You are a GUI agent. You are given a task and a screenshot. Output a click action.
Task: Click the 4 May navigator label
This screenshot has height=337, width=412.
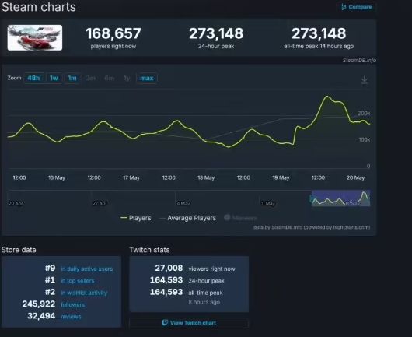(x=183, y=203)
